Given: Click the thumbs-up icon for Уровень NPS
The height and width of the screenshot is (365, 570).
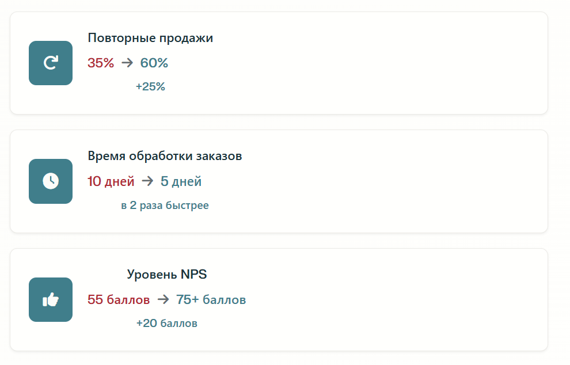Looking at the screenshot, I should (x=51, y=300).
